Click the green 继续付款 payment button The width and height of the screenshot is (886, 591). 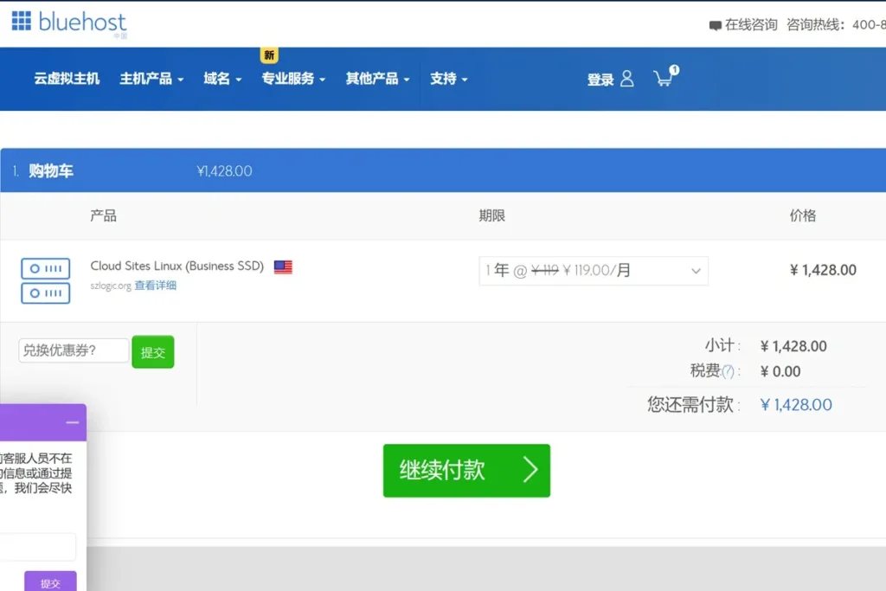pyautogui.click(x=466, y=471)
